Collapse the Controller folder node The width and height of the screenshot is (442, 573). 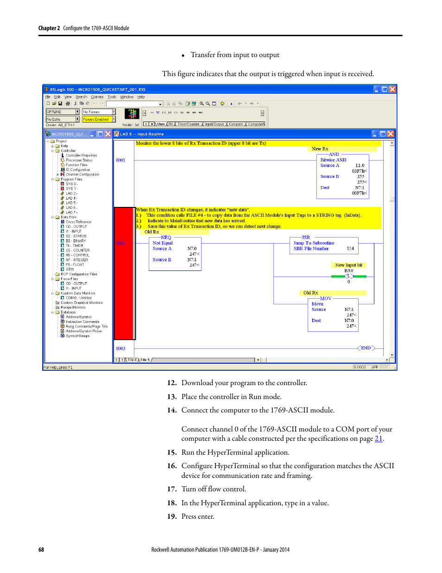click(x=52, y=151)
